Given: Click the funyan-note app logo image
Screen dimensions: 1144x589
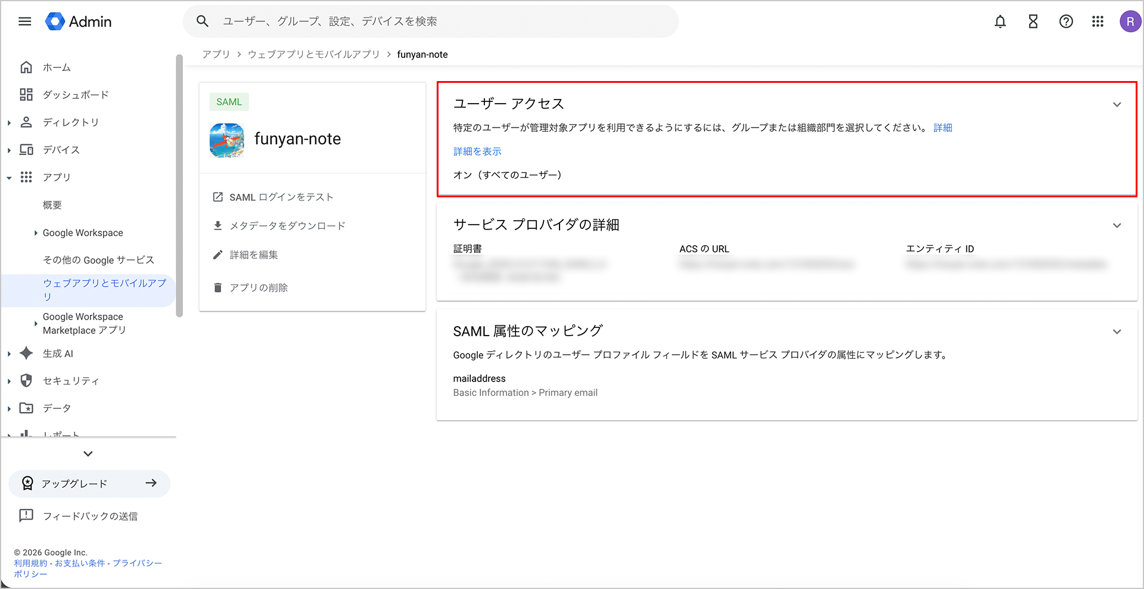Looking at the screenshot, I should pyautogui.click(x=227, y=140).
